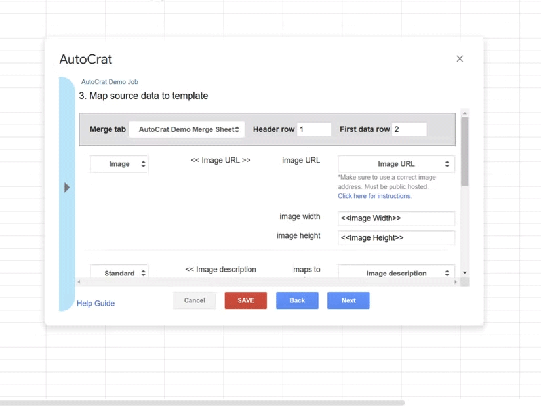Open the Image URL column dropdown
This screenshot has height=406, width=541.
pyautogui.click(x=396, y=164)
